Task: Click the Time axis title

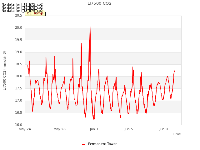Action: [x=177, y=134]
